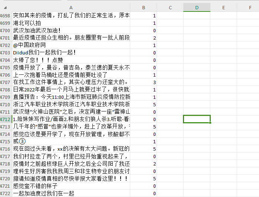Click cell '太棒了您！！！点赞'
Screen dimensions: 259x197
(x=71, y=60)
